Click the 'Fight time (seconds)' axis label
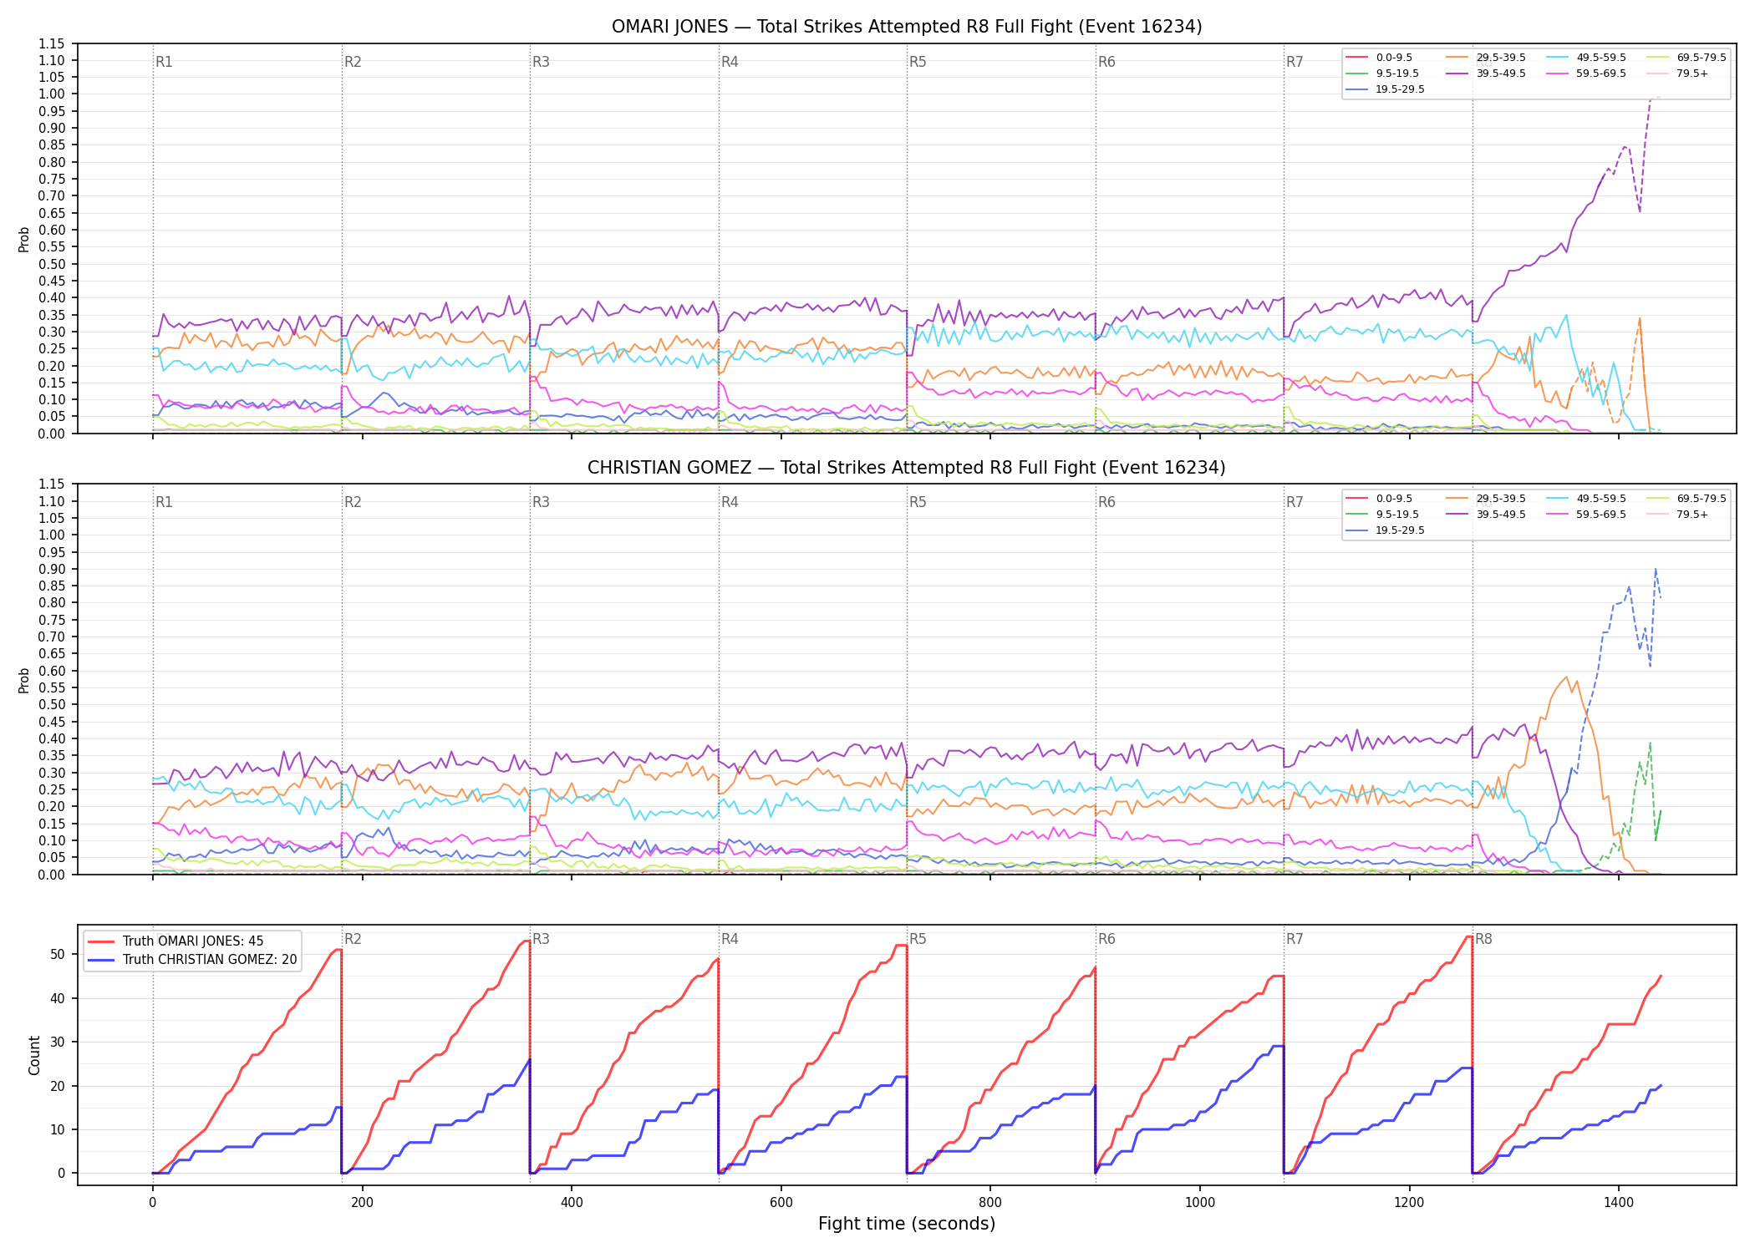Image resolution: width=1755 pixels, height=1253 pixels. coord(907,1224)
